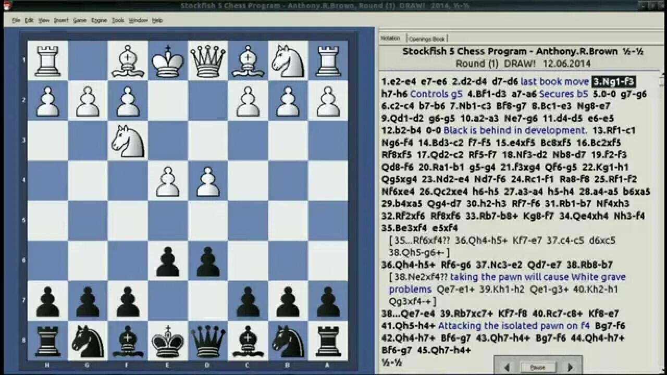Click the Pause button
The width and height of the screenshot is (667, 375).
click(538, 367)
